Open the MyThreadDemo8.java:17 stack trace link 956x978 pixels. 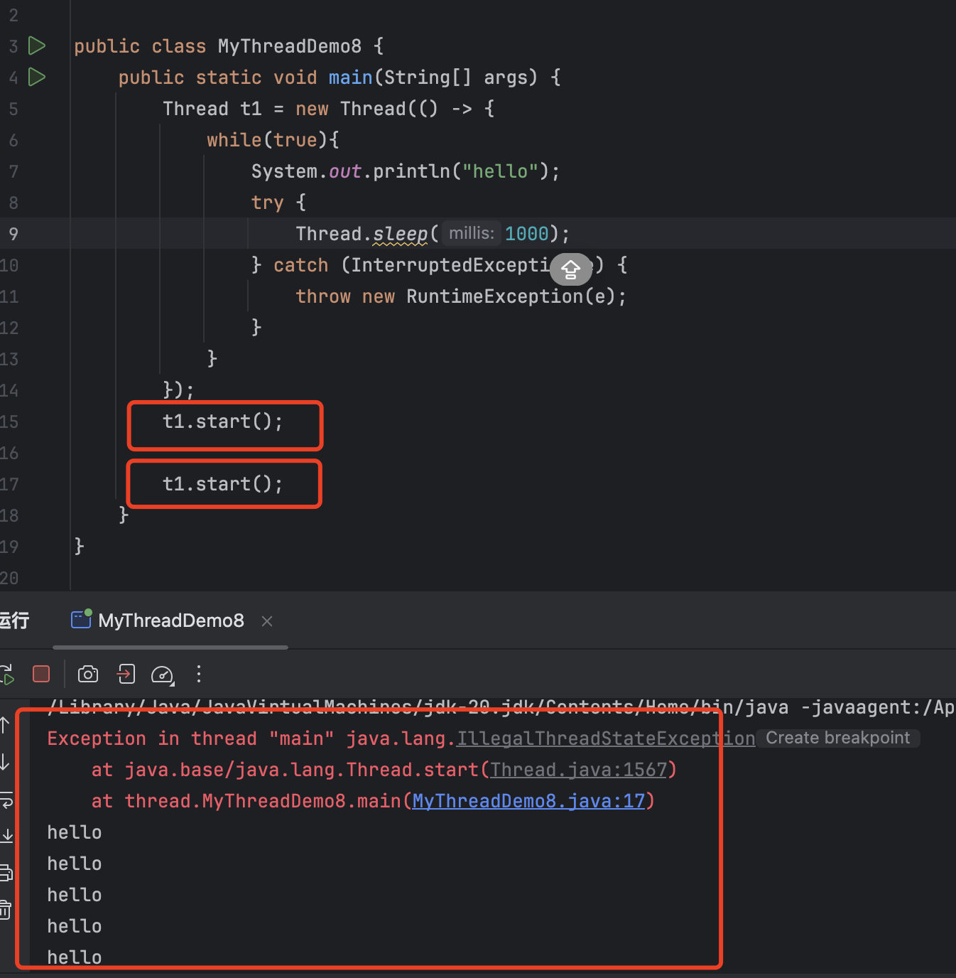tap(528, 801)
